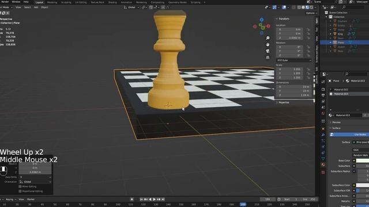The width and height of the screenshot is (369, 207).
Task: Click the Use Nodes button
Action: (349, 135)
